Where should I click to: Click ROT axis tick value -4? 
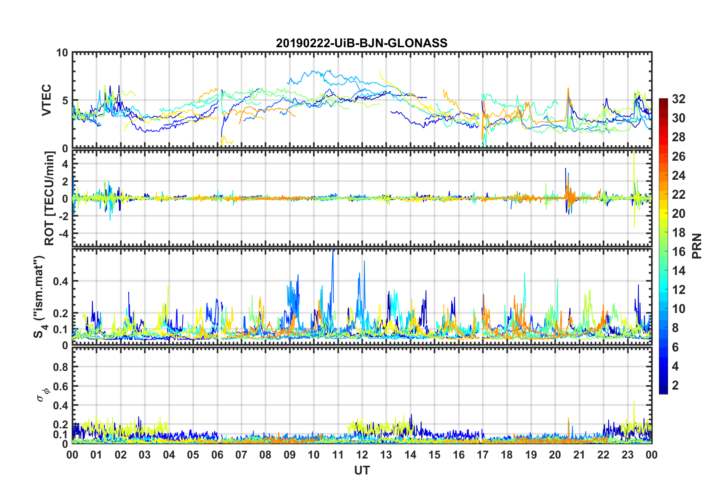coord(64,233)
